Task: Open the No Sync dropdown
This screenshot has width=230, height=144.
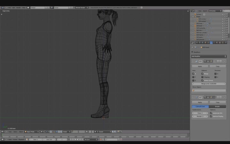Action: coord(91,140)
